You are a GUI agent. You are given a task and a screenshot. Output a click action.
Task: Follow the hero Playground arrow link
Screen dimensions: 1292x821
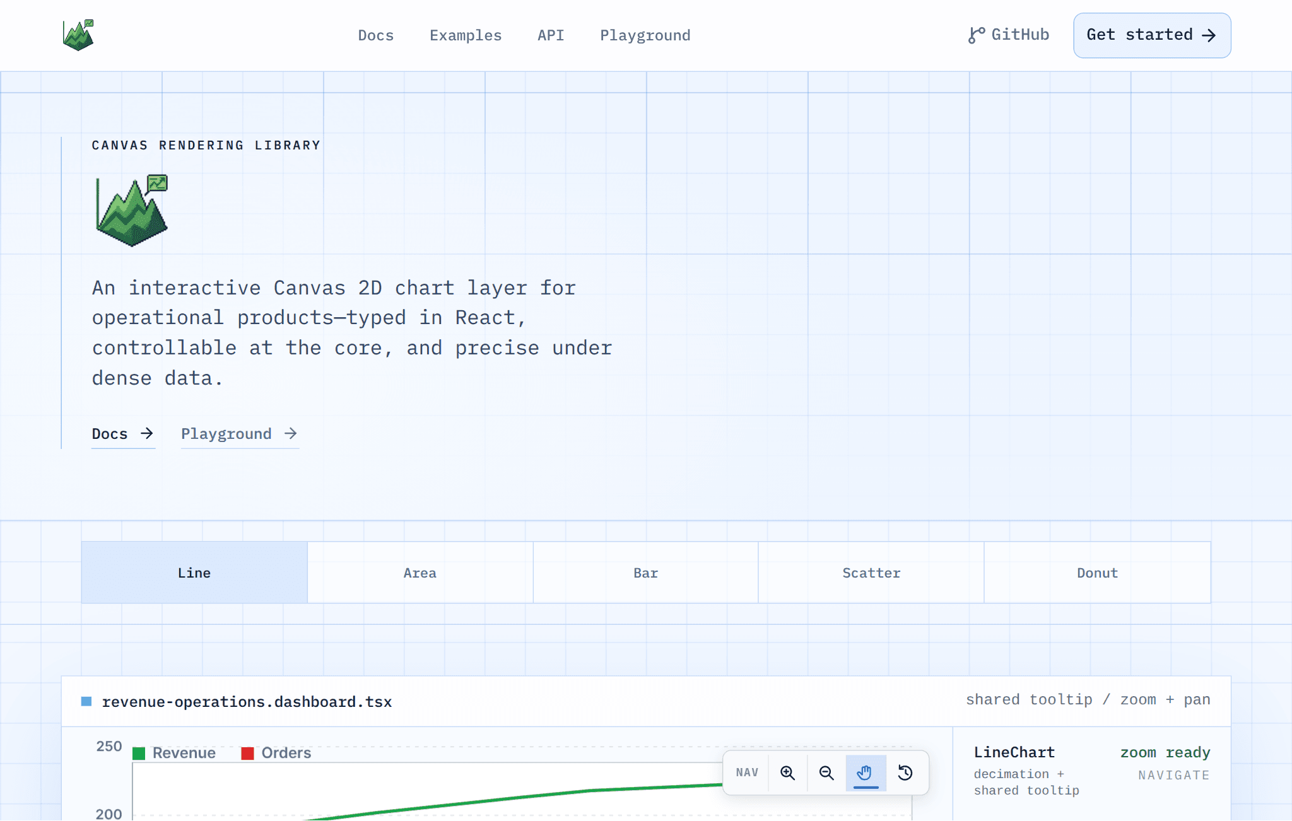tap(240, 434)
